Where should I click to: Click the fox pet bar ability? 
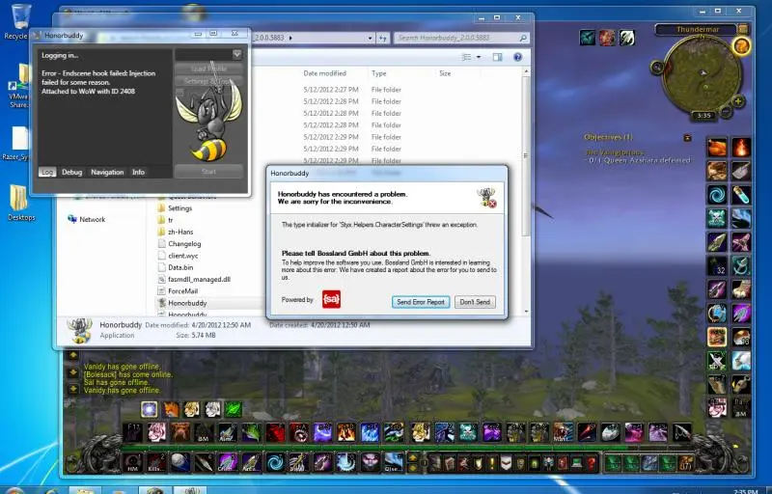171,409
